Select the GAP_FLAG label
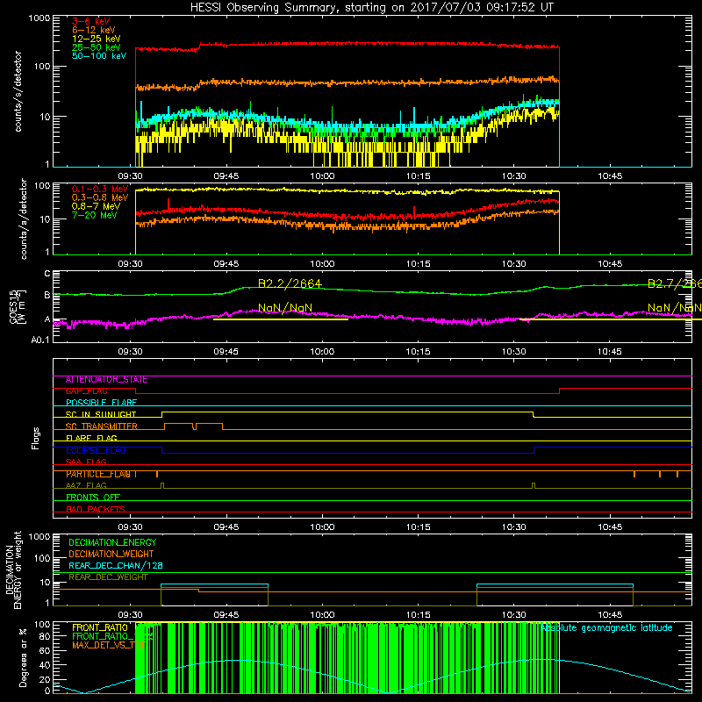The height and width of the screenshot is (702, 702). point(86,391)
